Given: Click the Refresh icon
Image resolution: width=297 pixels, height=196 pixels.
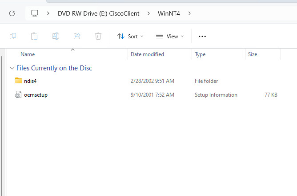Looking at the screenshot, I should (12, 13).
